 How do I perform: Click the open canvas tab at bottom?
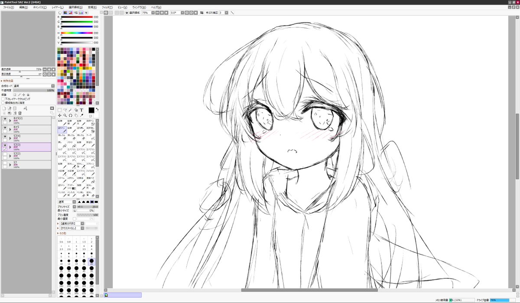[123, 295]
